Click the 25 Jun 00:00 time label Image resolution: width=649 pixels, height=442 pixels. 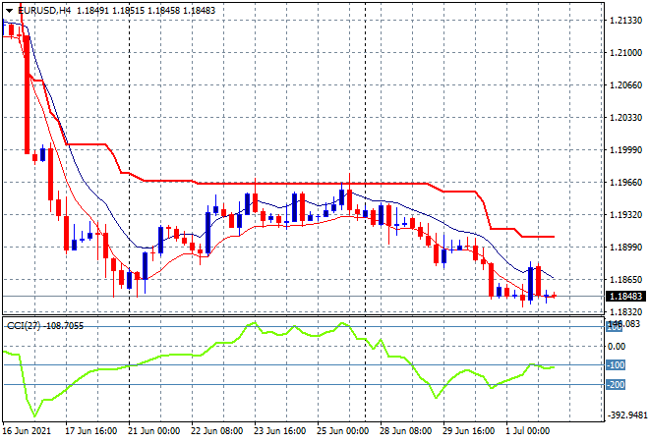click(343, 431)
